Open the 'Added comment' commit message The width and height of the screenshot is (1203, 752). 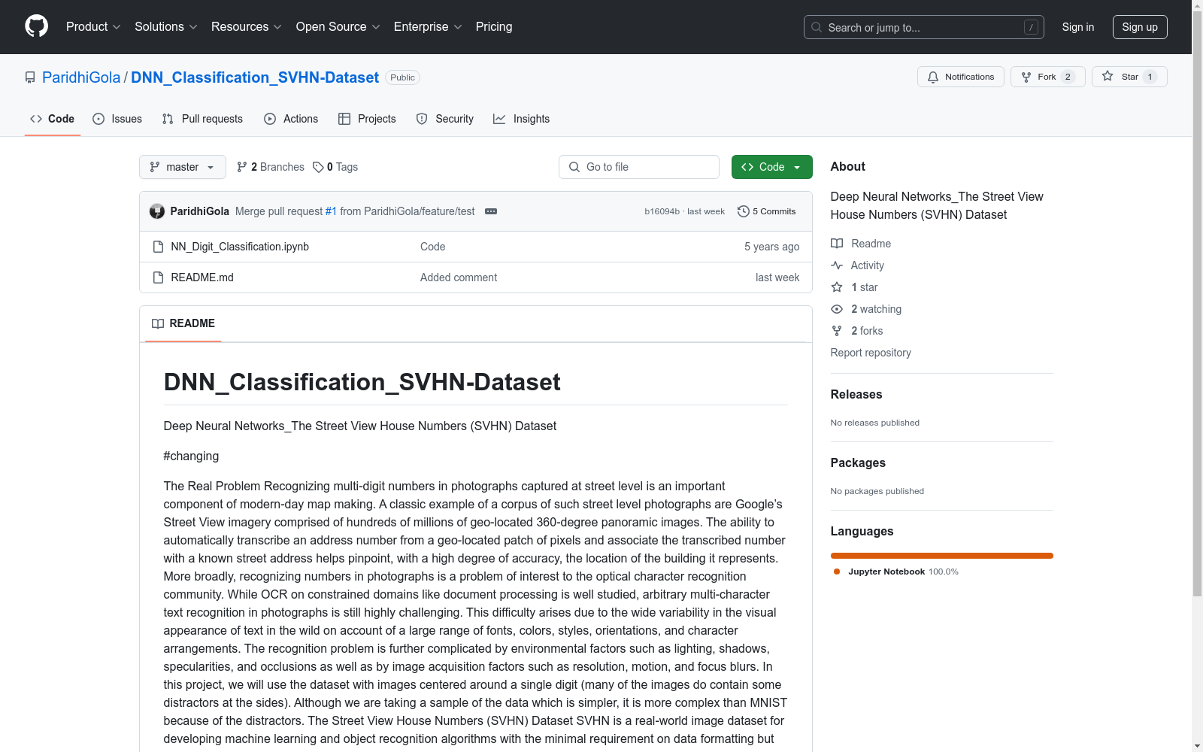(x=459, y=277)
